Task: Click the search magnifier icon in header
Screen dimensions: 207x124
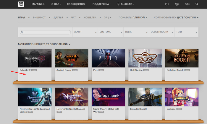Action: point(197,4)
